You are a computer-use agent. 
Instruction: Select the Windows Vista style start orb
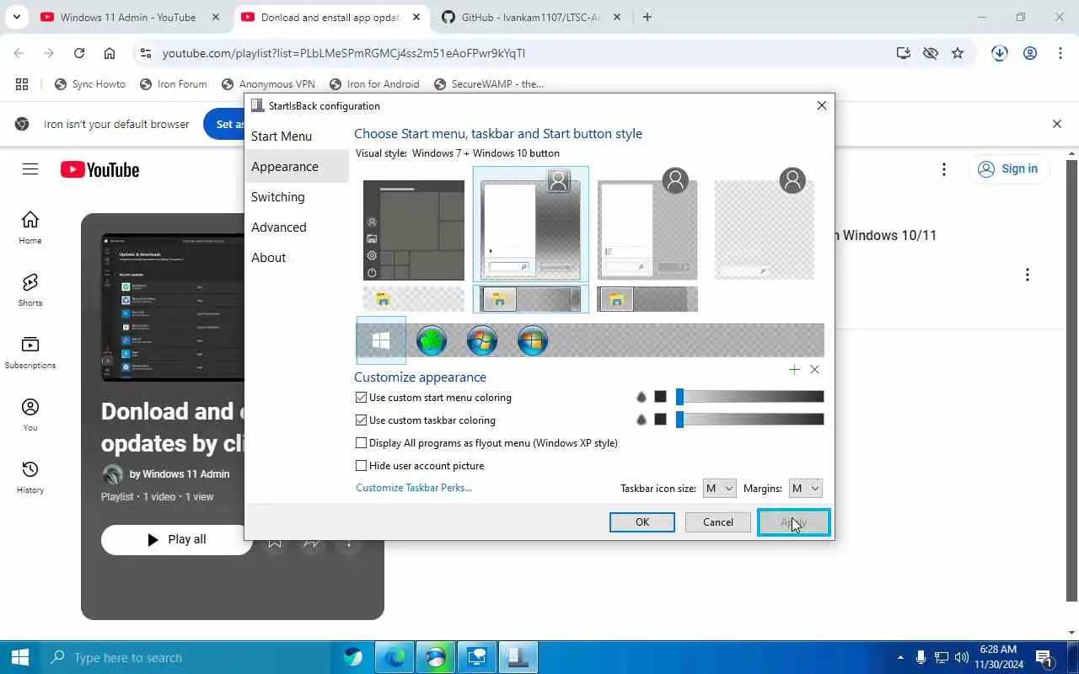[533, 340]
